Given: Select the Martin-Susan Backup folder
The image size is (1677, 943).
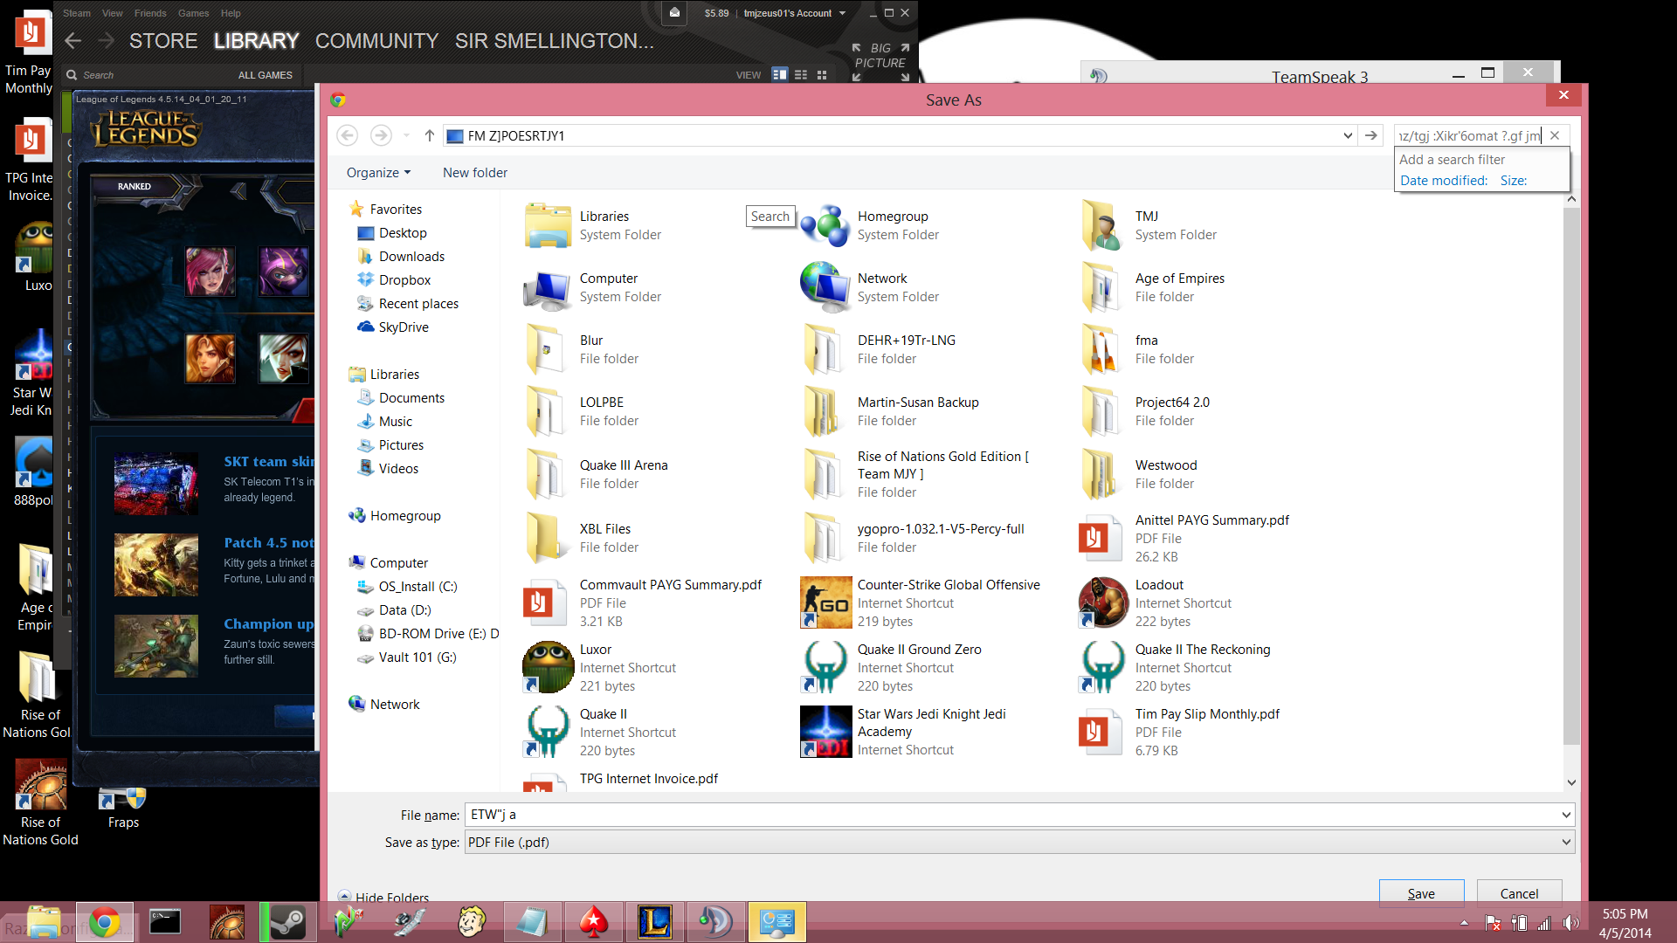Looking at the screenshot, I should coord(891,411).
